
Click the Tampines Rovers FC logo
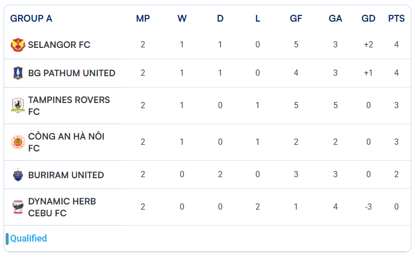point(18,106)
